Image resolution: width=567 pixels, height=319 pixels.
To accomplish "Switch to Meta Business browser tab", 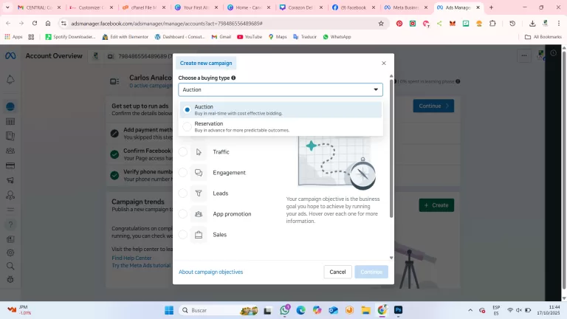I will (x=405, y=7).
